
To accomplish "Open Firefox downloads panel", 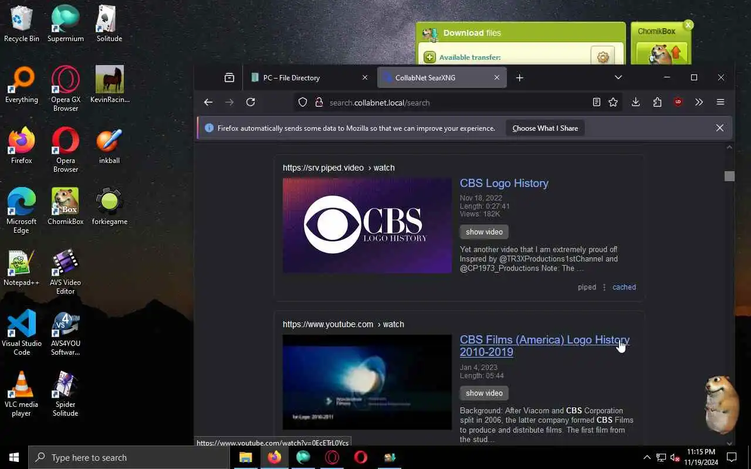I will click(x=635, y=102).
